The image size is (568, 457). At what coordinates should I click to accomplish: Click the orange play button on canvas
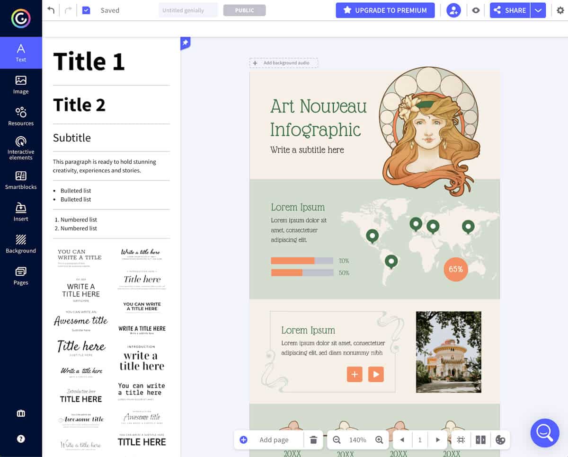click(x=376, y=374)
